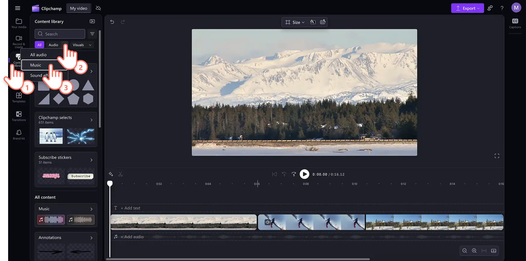Expand the Clipchamp selects collection

click(91, 120)
